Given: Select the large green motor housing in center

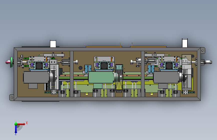Looking at the screenshot, I should click(x=101, y=77).
